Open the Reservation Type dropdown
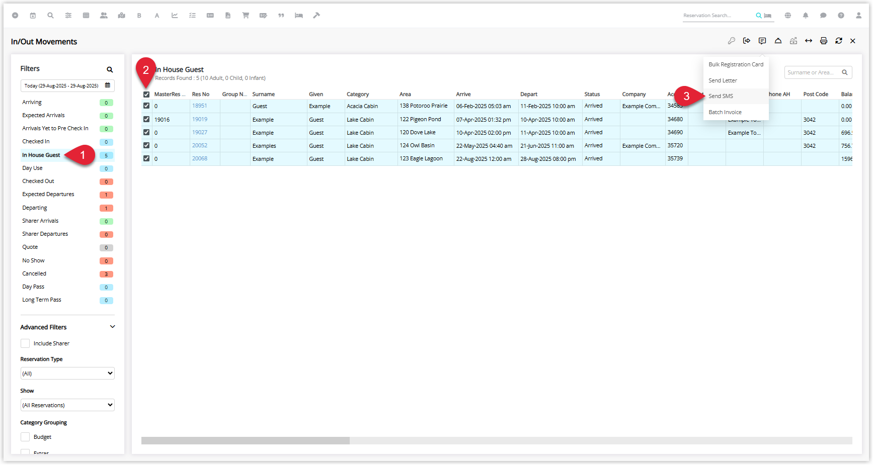The height and width of the screenshot is (465, 873). [67, 374]
